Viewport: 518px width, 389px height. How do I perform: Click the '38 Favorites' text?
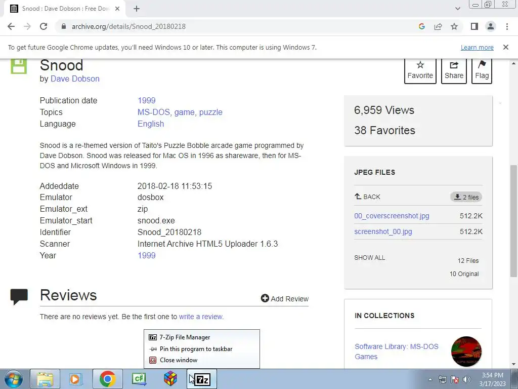click(384, 130)
